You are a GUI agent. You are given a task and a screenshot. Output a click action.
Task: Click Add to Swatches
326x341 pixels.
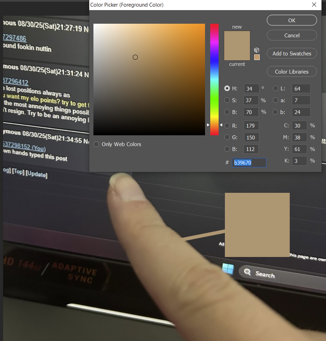(x=291, y=53)
